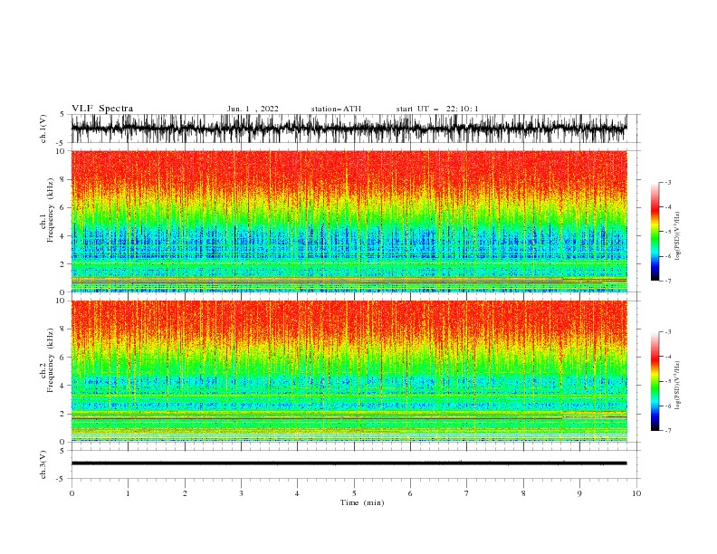Click the ch.2 colorbar "log(PSD)(V²/Hz)" label
717x554 pixels.
tap(678, 386)
